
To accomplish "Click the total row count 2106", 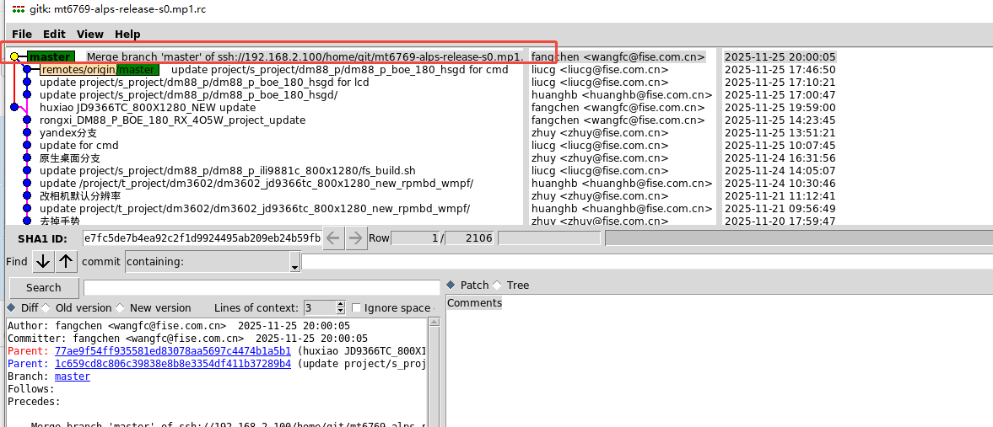I will tap(471, 238).
